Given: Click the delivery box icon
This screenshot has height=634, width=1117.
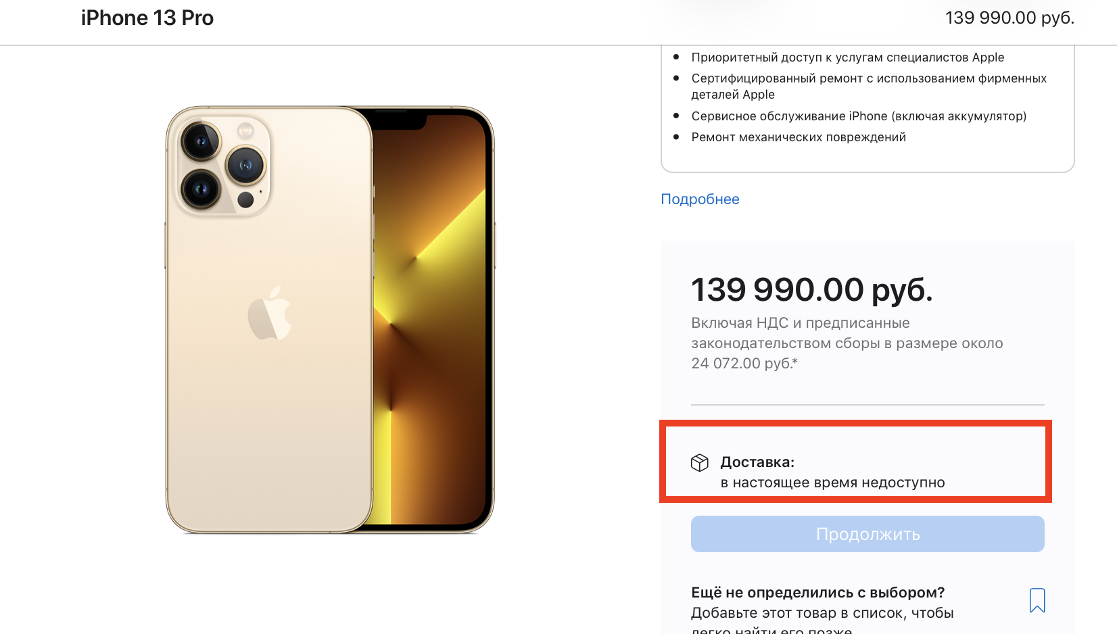Looking at the screenshot, I should [700, 462].
